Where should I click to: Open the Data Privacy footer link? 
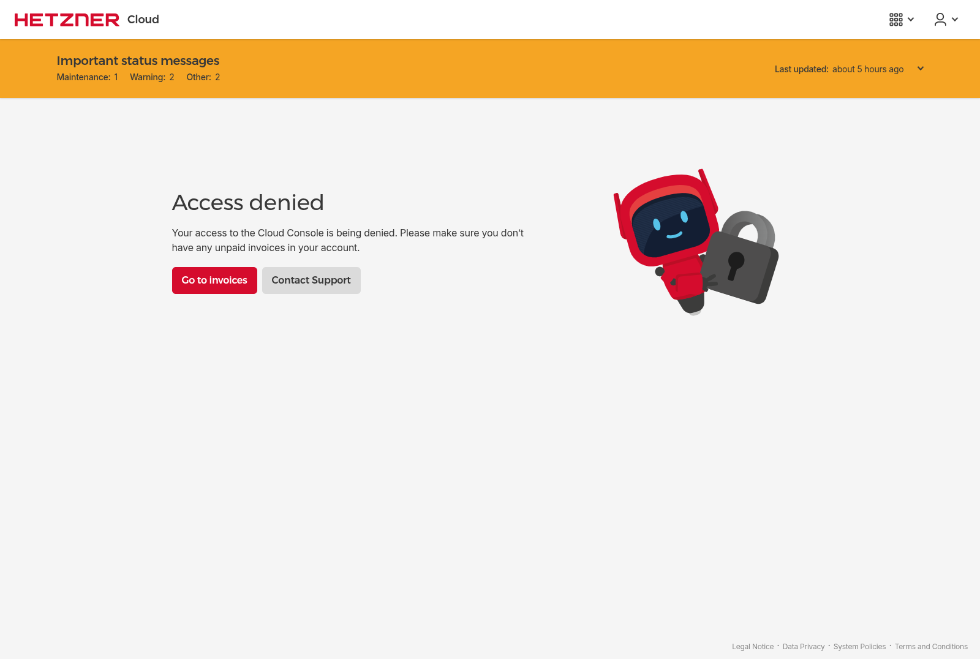[804, 647]
